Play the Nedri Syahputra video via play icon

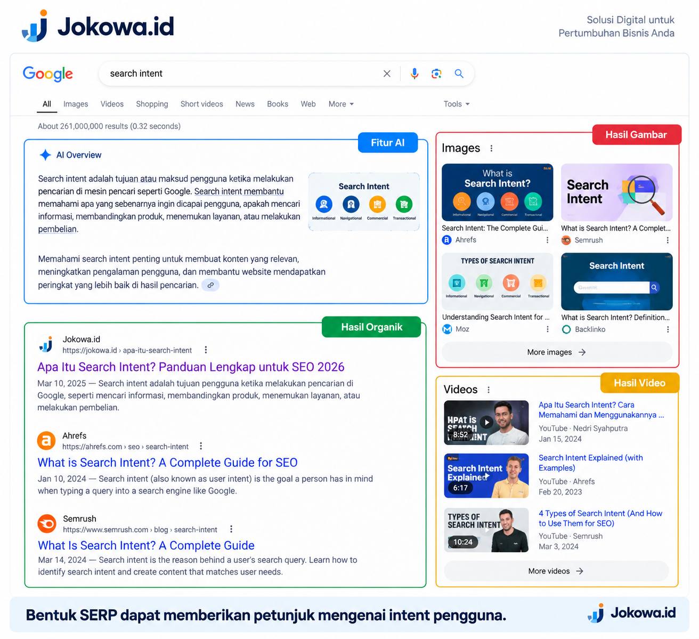[486, 422]
